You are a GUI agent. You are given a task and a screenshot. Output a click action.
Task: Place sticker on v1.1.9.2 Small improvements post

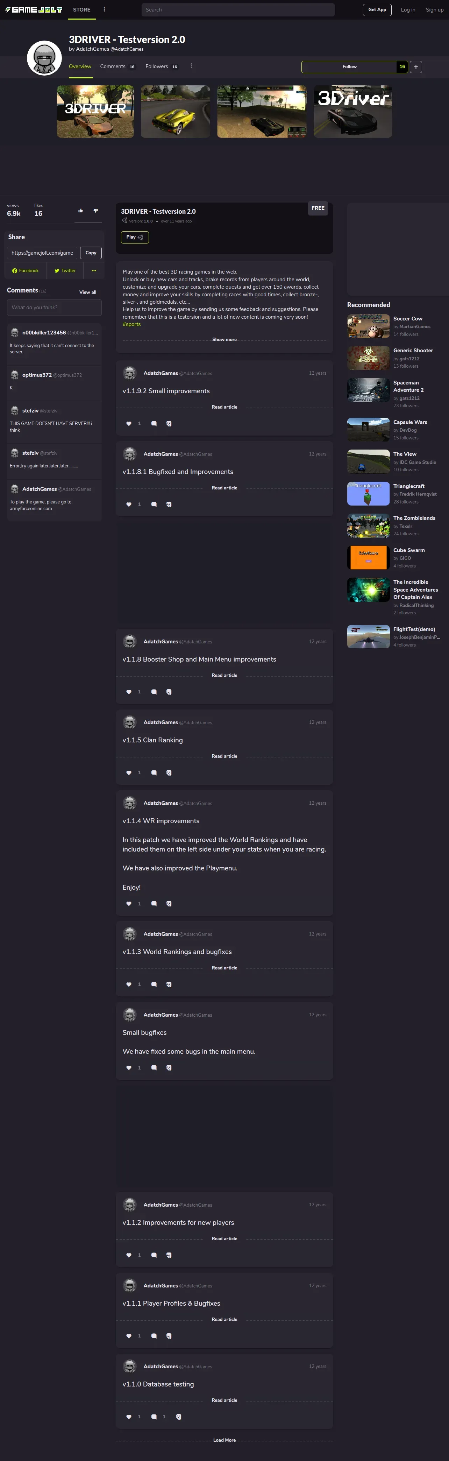pyautogui.click(x=169, y=424)
